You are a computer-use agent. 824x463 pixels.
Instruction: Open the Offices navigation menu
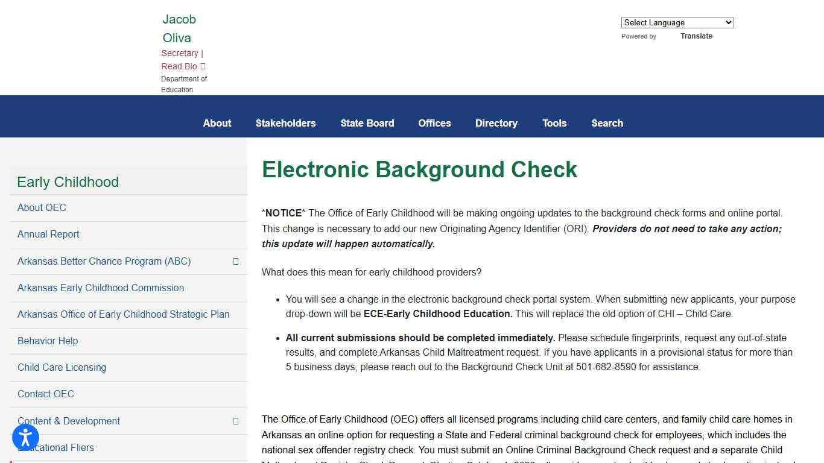tap(434, 123)
